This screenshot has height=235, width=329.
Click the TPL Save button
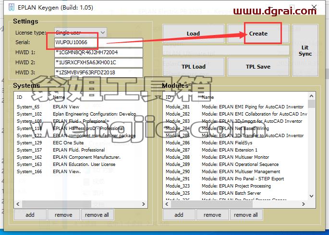258,67
